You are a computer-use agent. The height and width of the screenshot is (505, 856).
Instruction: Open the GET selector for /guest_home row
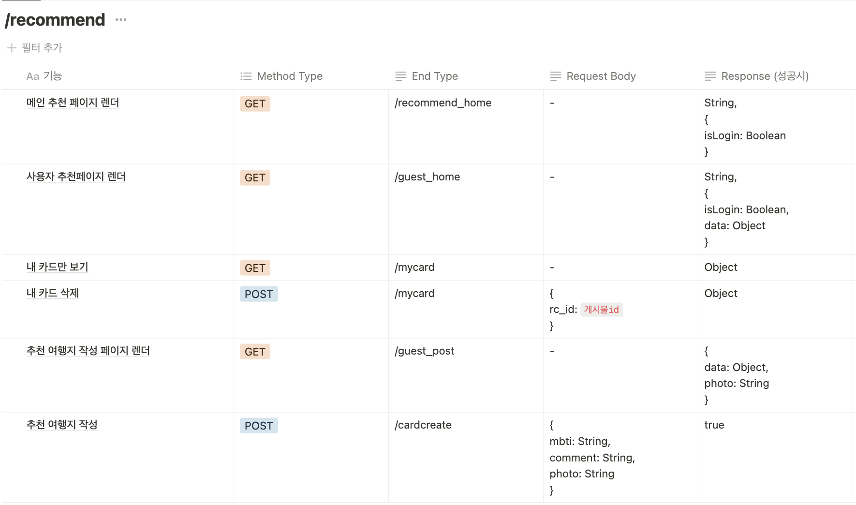pos(255,178)
